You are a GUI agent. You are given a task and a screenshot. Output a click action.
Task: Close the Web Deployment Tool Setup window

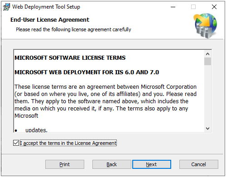point(214,7)
